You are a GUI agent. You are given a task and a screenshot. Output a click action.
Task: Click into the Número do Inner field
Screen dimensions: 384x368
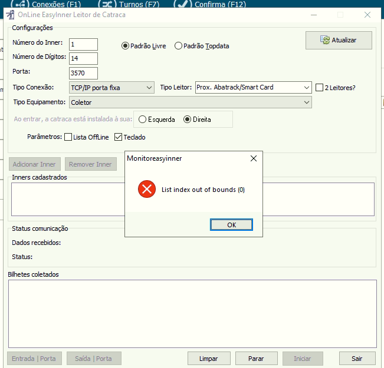point(83,44)
